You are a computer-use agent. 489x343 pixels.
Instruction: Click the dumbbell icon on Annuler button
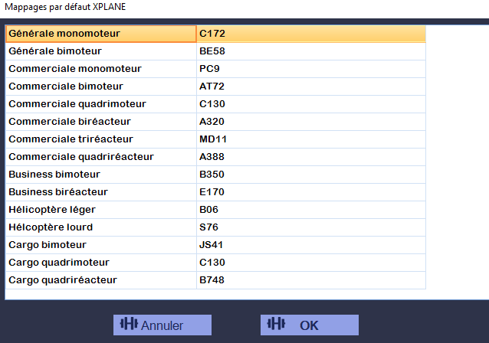(129, 324)
